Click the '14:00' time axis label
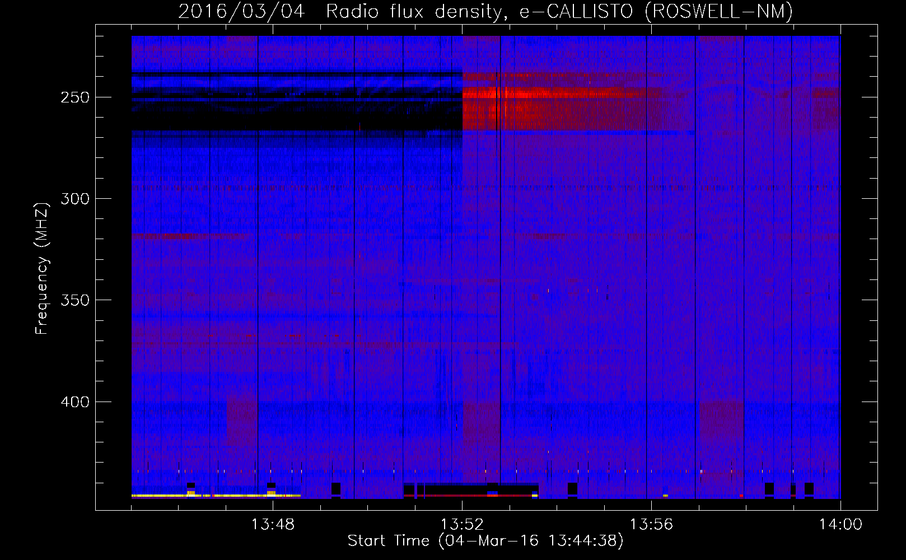The height and width of the screenshot is (560, 906). coord(840,525)
